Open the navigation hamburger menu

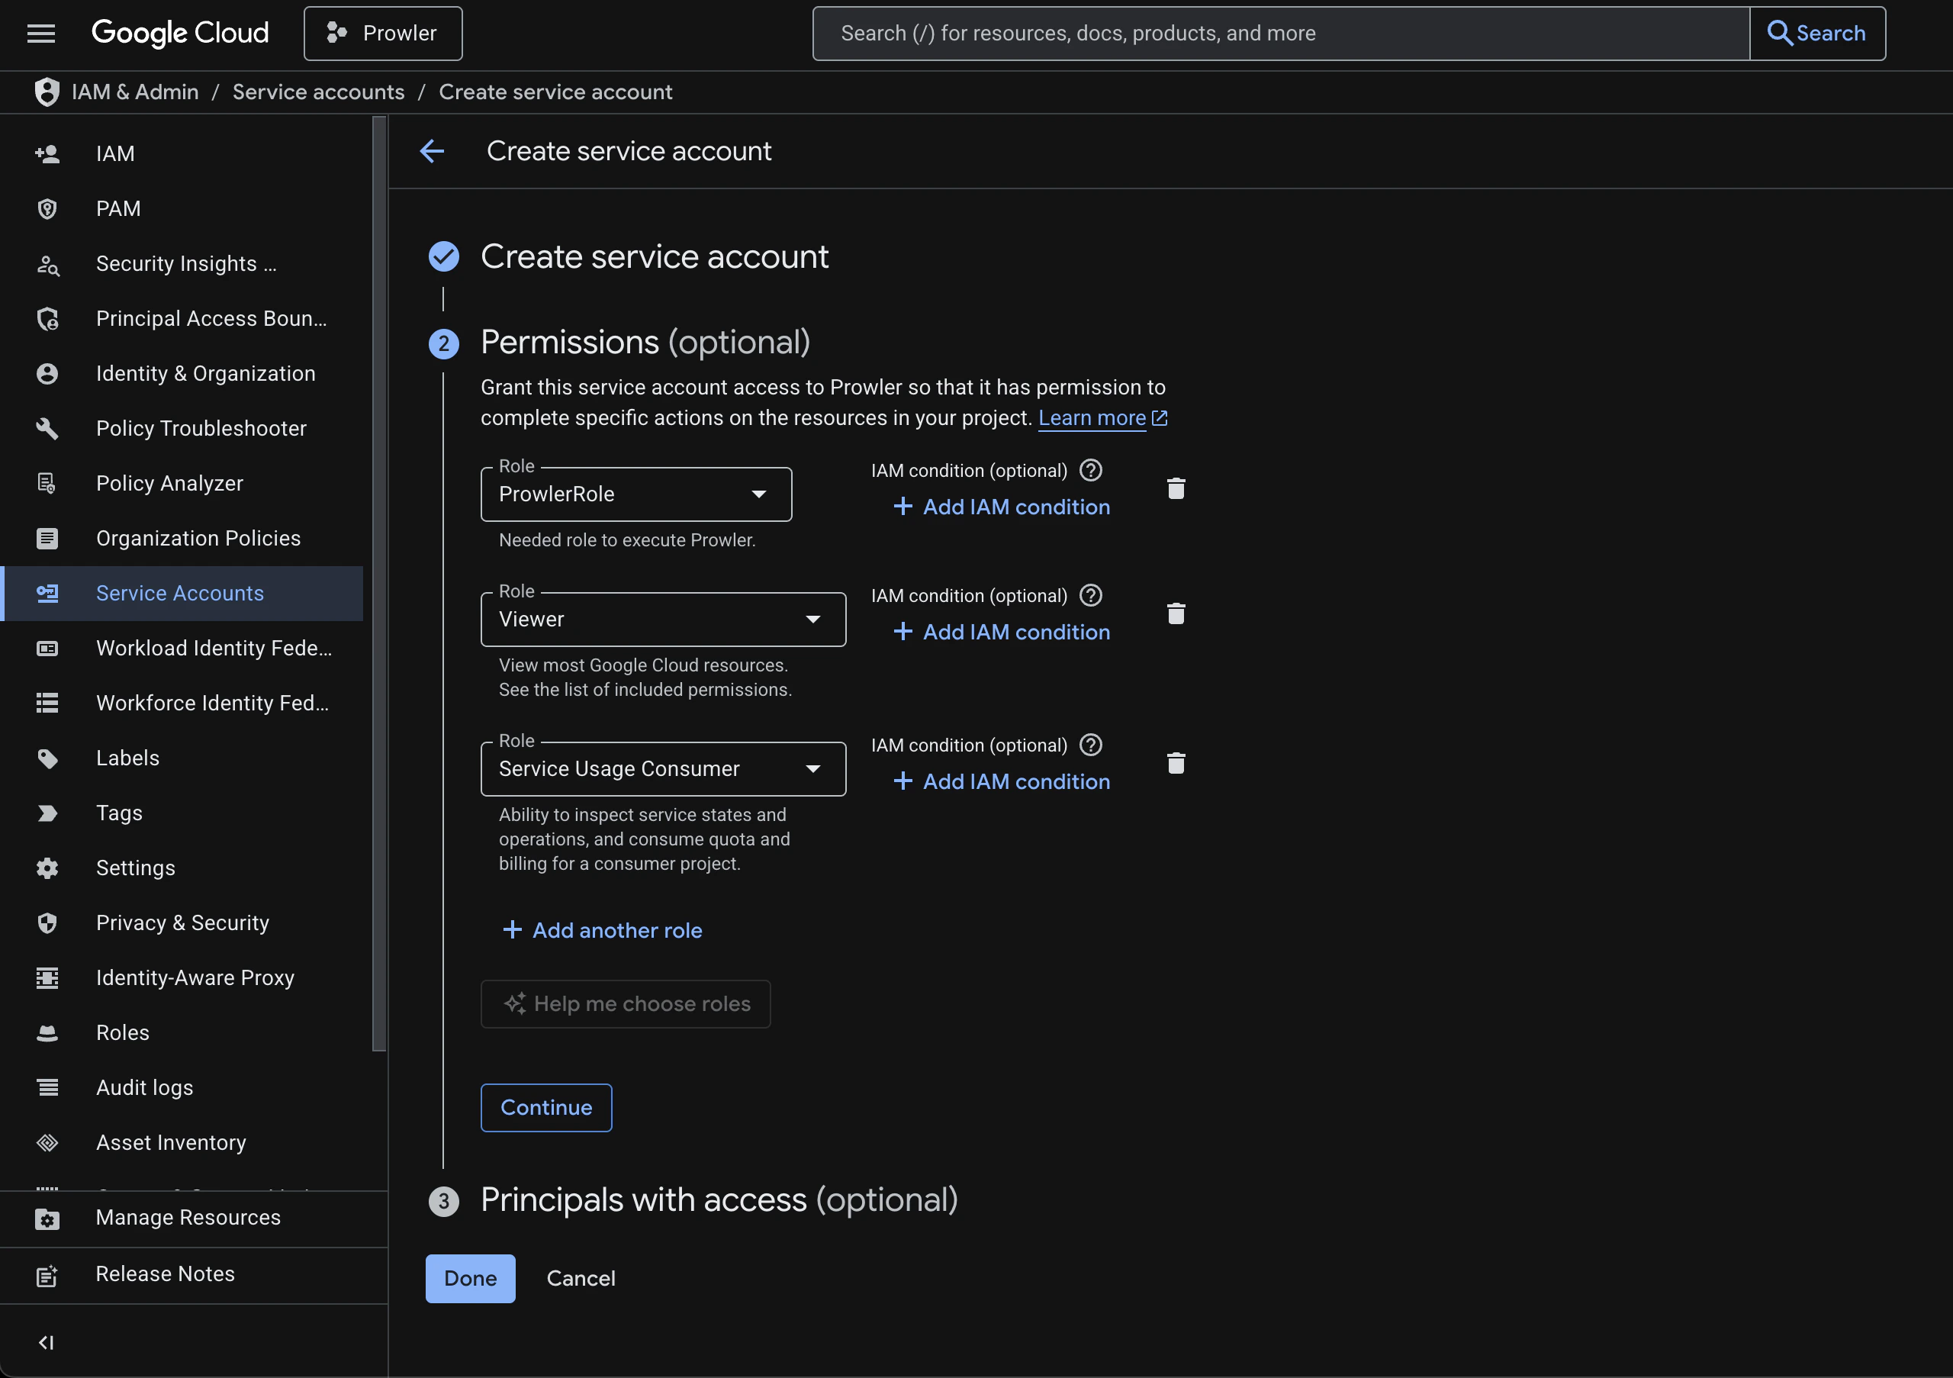pyautogui.click(x=41, y=33)
